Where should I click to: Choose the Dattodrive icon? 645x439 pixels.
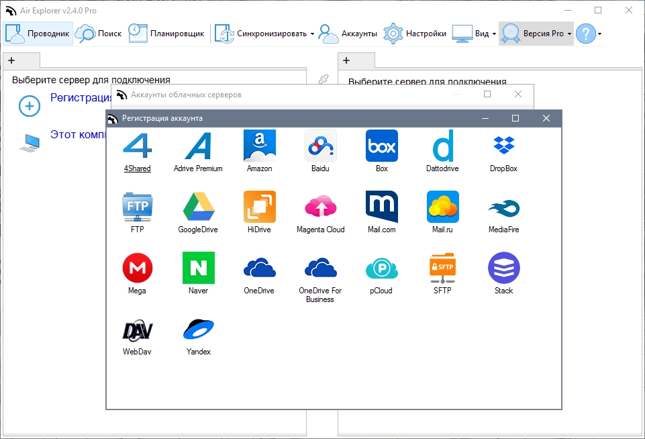[442, 146]
